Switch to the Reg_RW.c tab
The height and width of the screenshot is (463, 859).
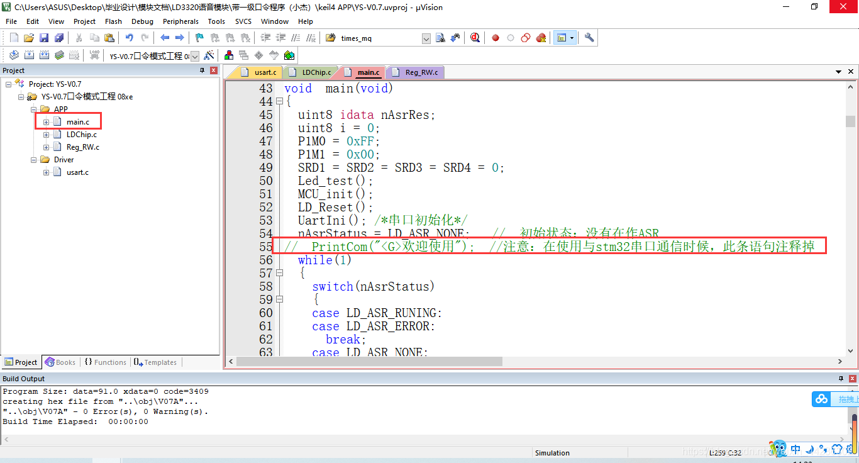421,72
